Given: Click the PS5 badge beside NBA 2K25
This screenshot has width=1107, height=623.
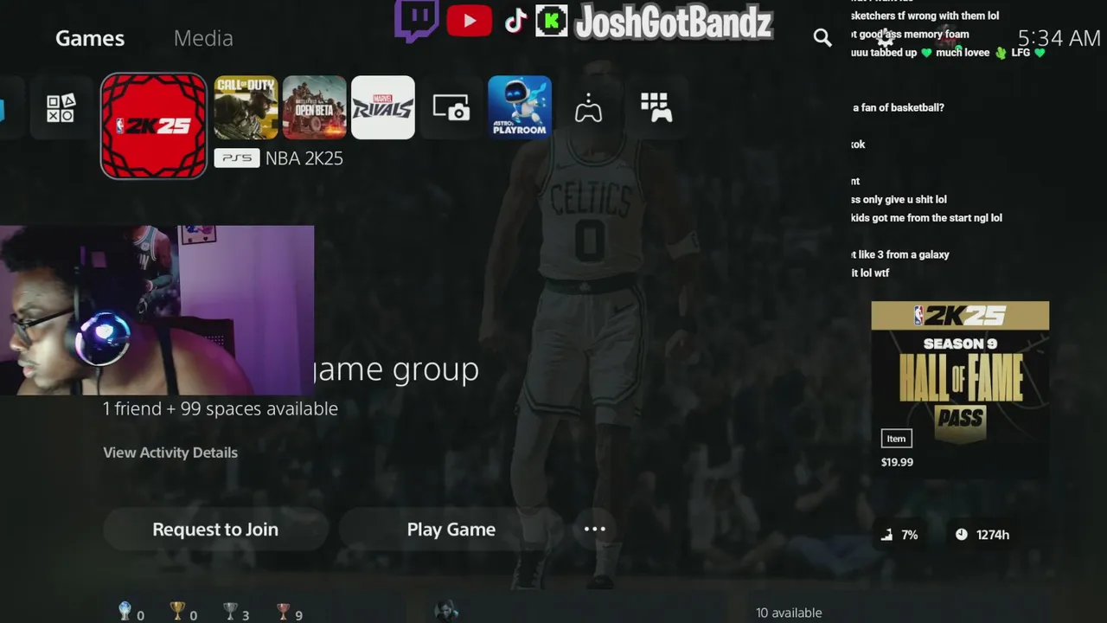Looking at the screenshot, I should point(236,158).
